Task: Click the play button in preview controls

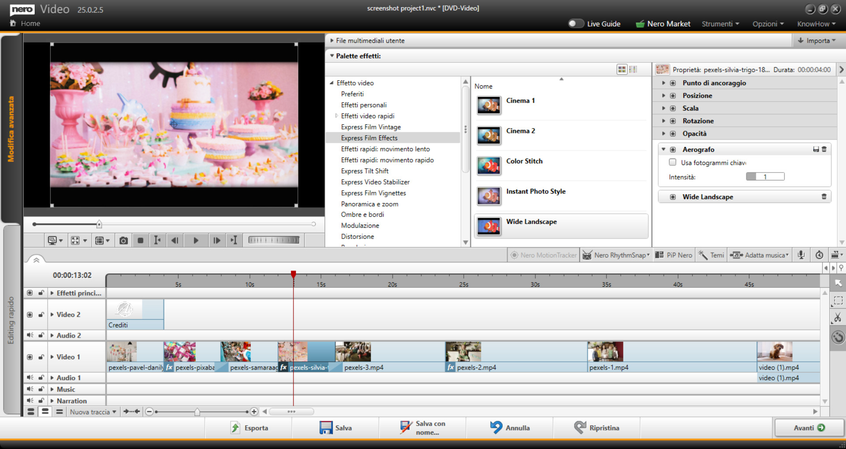Action: [x=196, y=240]
